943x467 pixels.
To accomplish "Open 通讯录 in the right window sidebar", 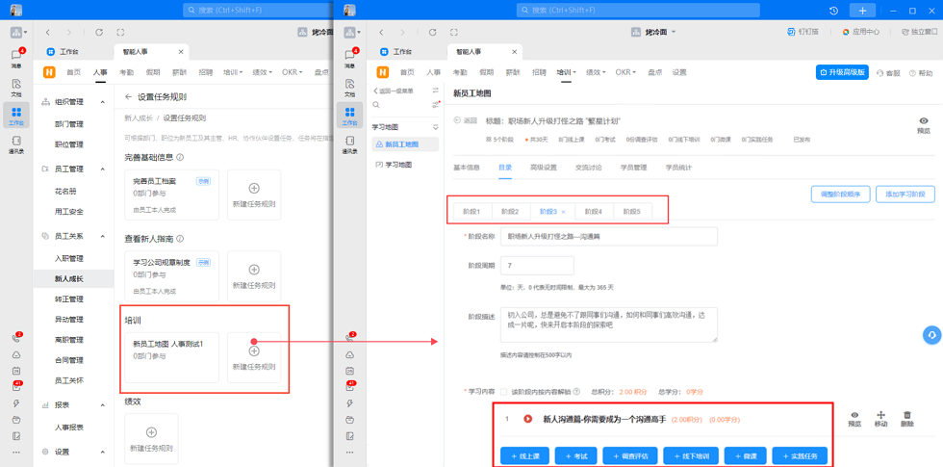I will point(349,144).
